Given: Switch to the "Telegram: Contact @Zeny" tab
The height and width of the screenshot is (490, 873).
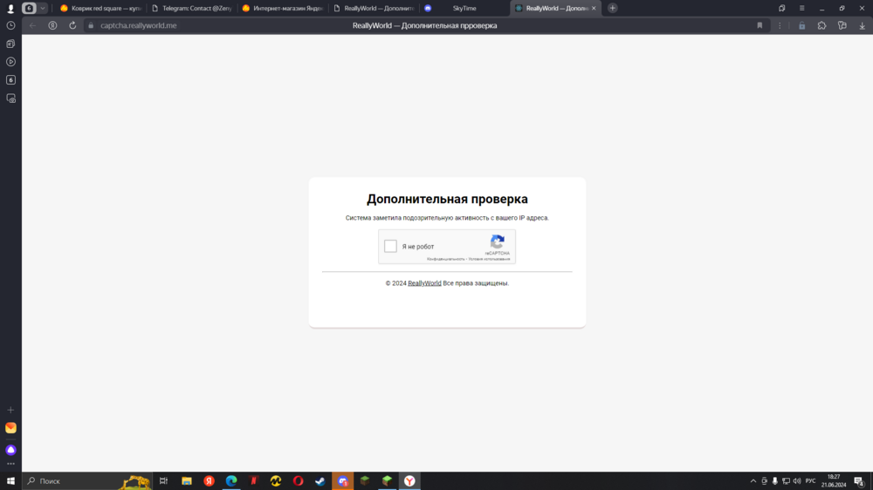Looking at the screenshot, I should pyautogui.click(x=192, y=9).
